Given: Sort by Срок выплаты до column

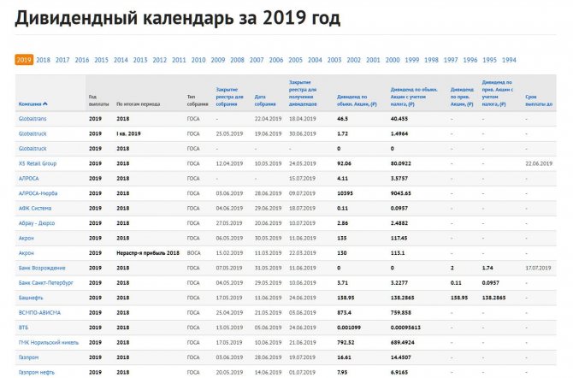Looking at the screenshot, I should (539, 101).
